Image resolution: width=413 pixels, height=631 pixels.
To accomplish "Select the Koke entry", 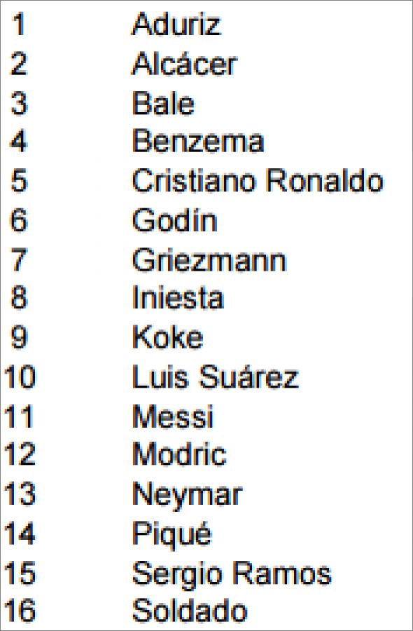I will [167, 337].
